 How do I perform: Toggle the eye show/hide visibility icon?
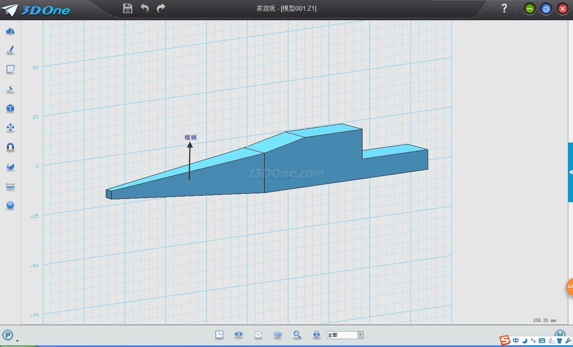pyautogui.click(x=239, y=334)
